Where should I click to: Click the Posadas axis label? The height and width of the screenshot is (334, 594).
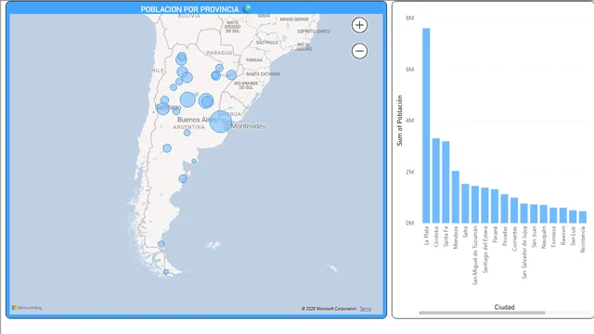click(x=505, y=237)
